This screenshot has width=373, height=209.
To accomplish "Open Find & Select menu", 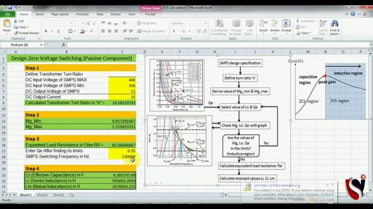I will tap(335, 27).
